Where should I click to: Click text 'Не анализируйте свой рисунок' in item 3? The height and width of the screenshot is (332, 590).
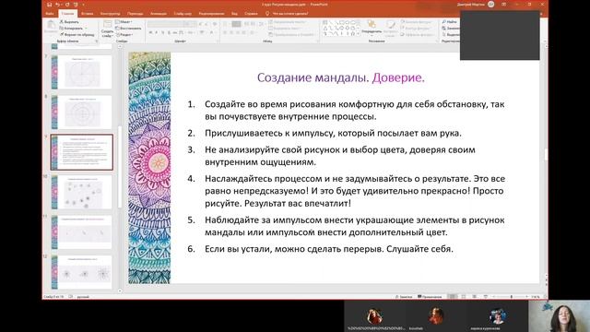(x=273, y=149)
